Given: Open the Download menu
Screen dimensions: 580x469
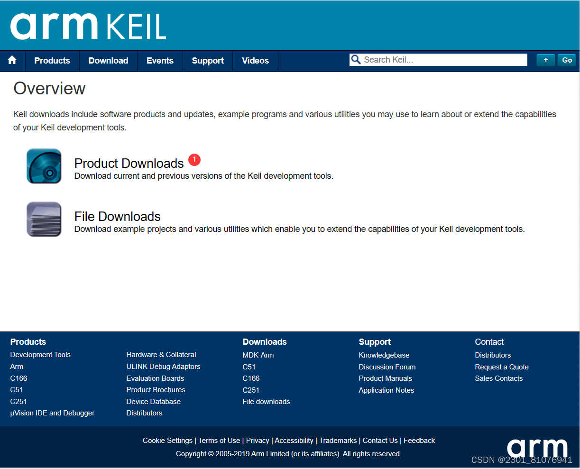Looking at the screenshot, I should click(x=108, y=61).
